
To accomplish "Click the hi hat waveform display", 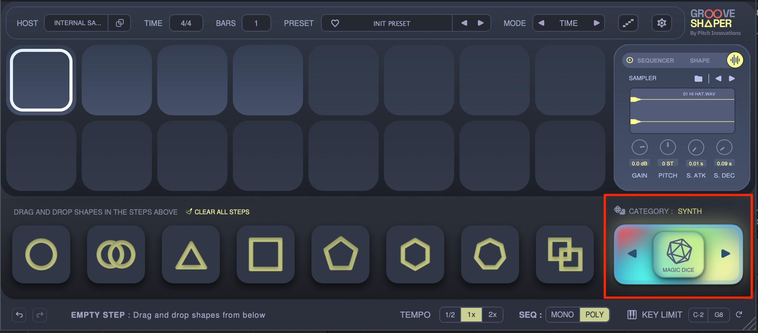I will point(682,111).
